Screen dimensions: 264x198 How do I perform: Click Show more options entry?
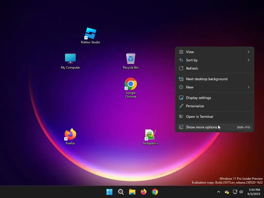point(215,127)
